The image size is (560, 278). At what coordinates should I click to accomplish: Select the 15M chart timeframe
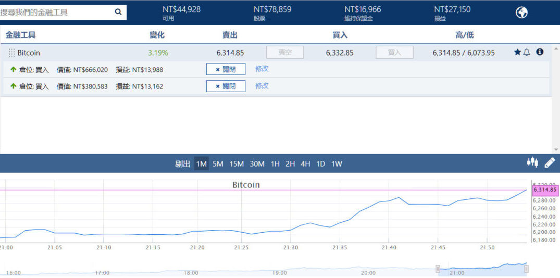[x=237, y=164]
